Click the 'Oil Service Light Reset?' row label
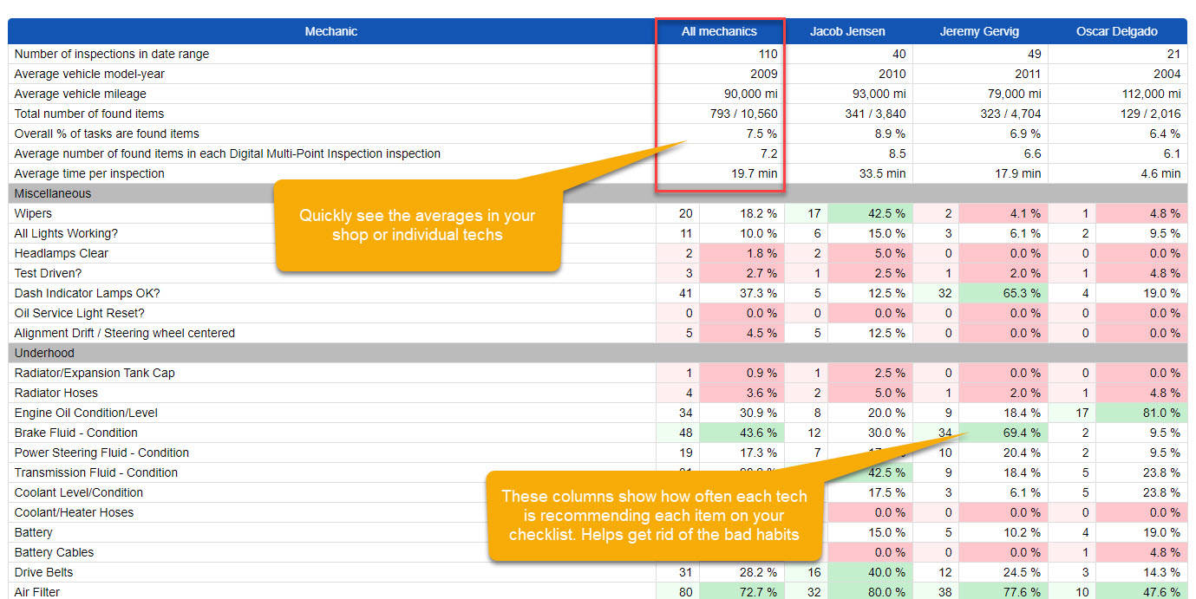 (80, 313)
